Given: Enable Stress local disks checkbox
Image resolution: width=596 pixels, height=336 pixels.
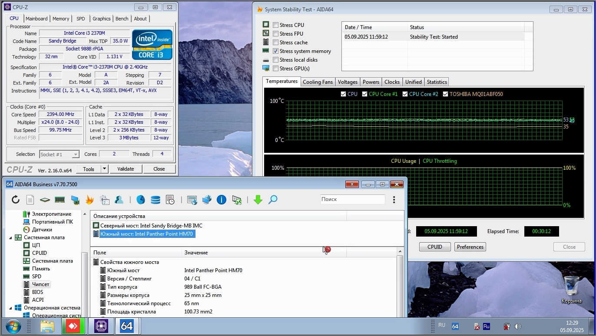Looking at the screenshot, I should pyautogui.click(x=275, y=60).
